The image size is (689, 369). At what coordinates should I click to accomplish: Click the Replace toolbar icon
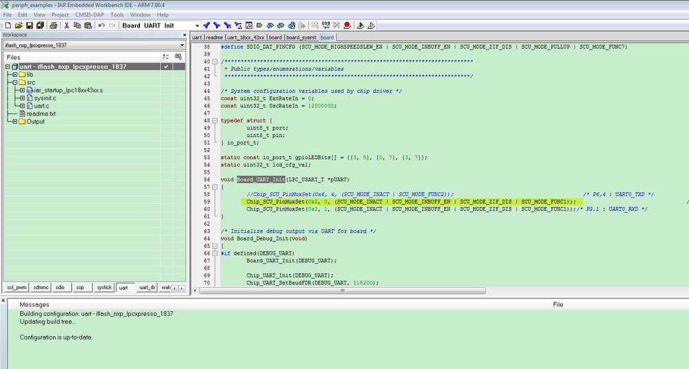pyautogui.click(x=238, y=25)
